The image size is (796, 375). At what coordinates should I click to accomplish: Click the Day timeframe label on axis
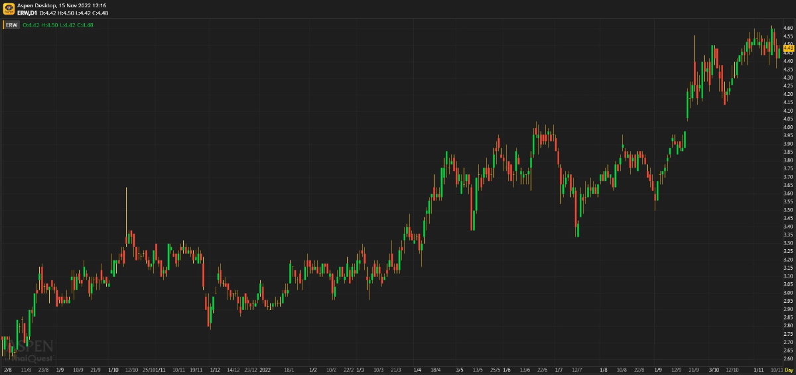(789, 370)
